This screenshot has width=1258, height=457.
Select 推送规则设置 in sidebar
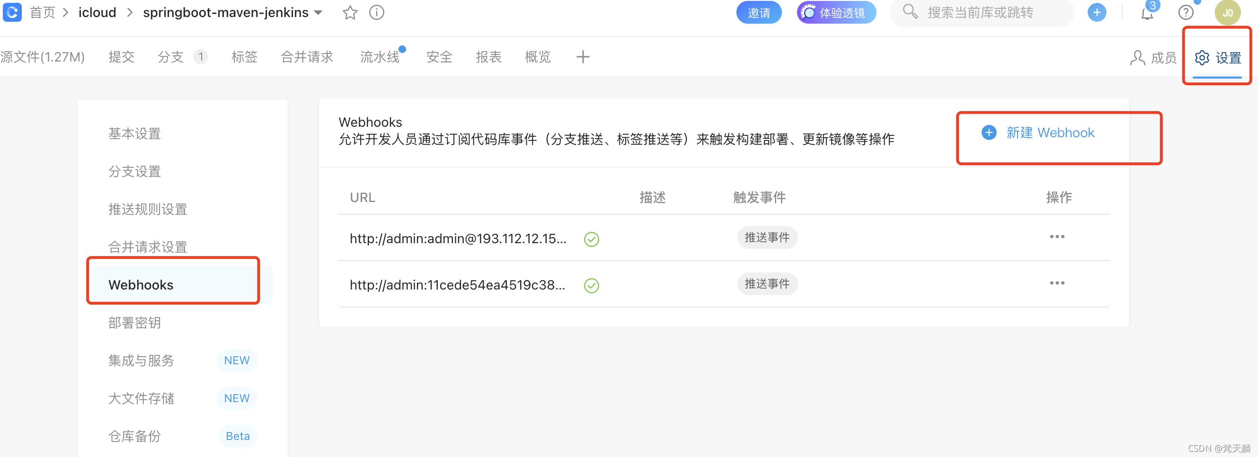tap(148, 210)
